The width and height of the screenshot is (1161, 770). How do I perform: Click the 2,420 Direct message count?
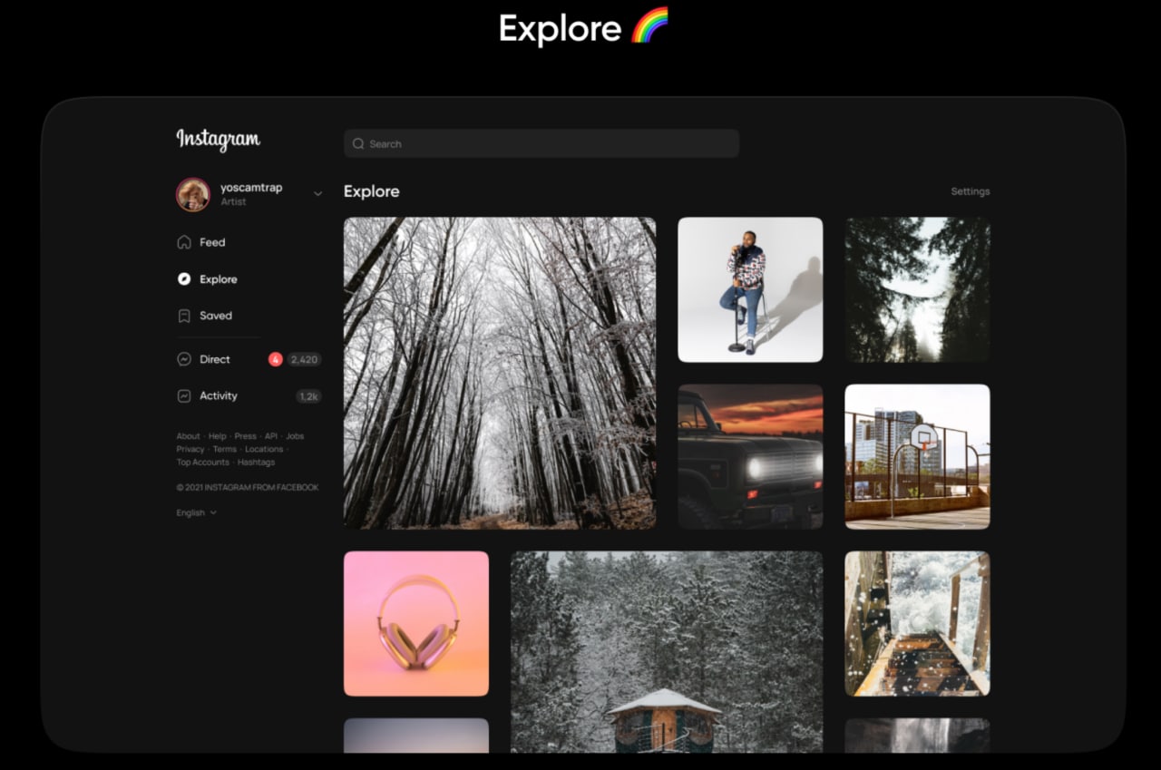click(304, 359)
